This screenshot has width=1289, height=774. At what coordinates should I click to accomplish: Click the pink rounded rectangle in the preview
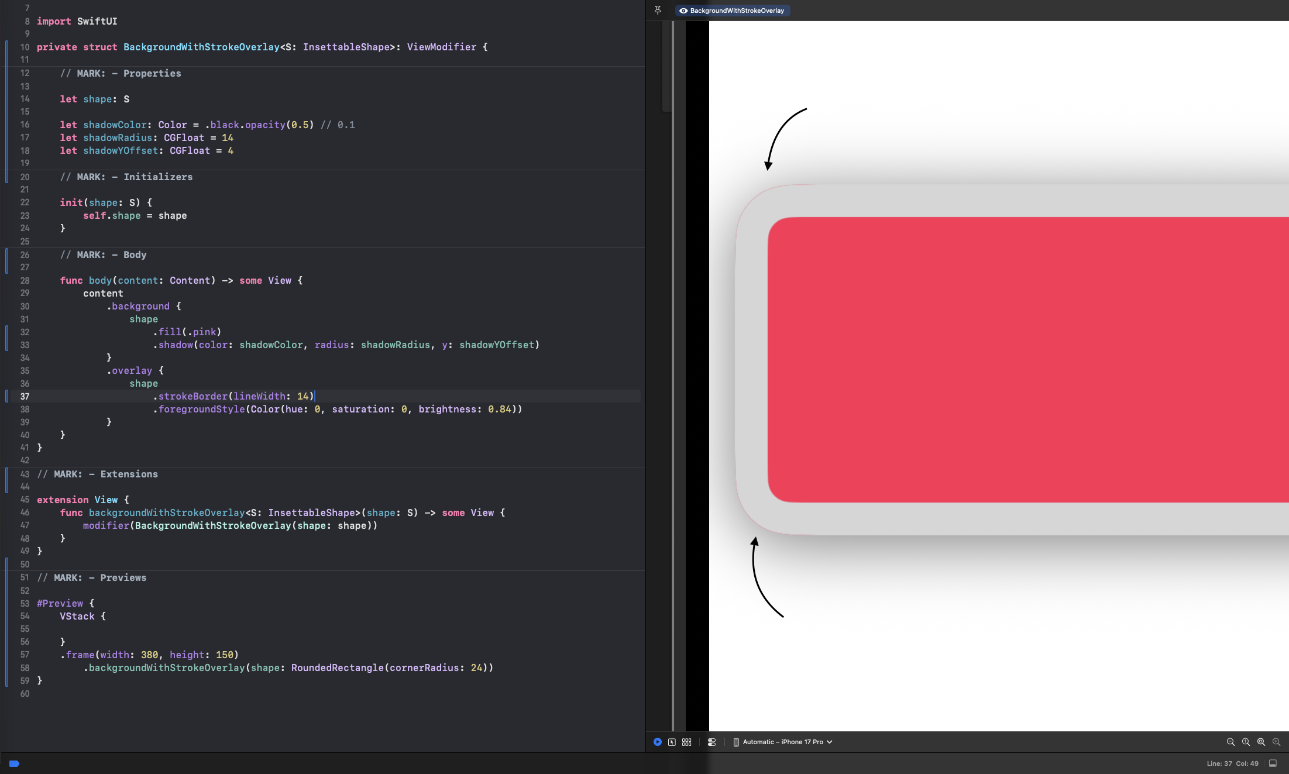(1024, 359)
